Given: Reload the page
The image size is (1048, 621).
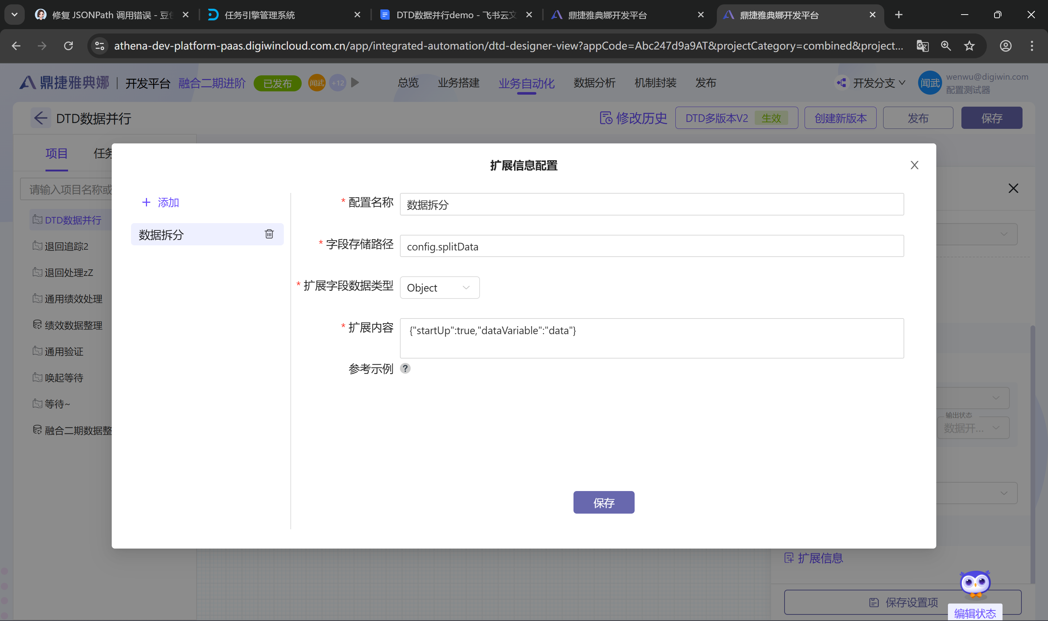Looking at the screenshot, I should coord(68,46).
